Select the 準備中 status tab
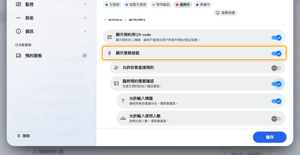The width and height of the screenshot is (300, 155). pyautogui.click(x=203, y=4)
